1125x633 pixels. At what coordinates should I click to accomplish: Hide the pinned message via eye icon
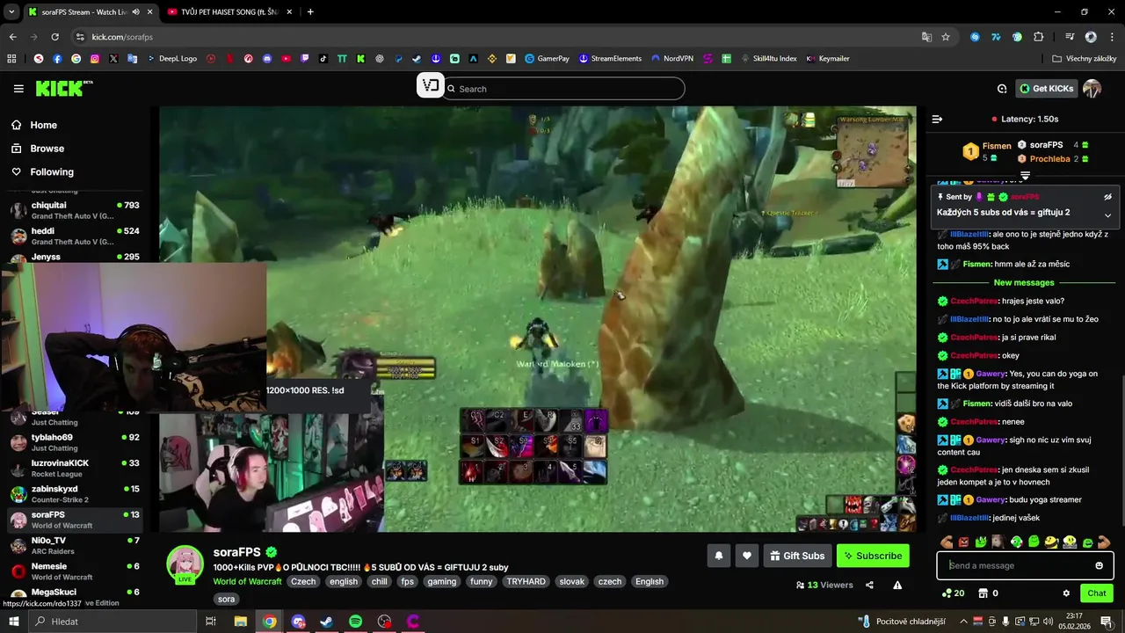click(x=1107, y=197)
